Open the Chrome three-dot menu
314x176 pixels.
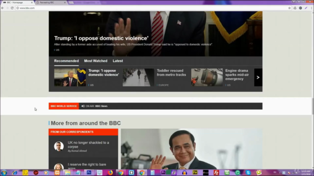pyautogui.click(x=312, y=8)
